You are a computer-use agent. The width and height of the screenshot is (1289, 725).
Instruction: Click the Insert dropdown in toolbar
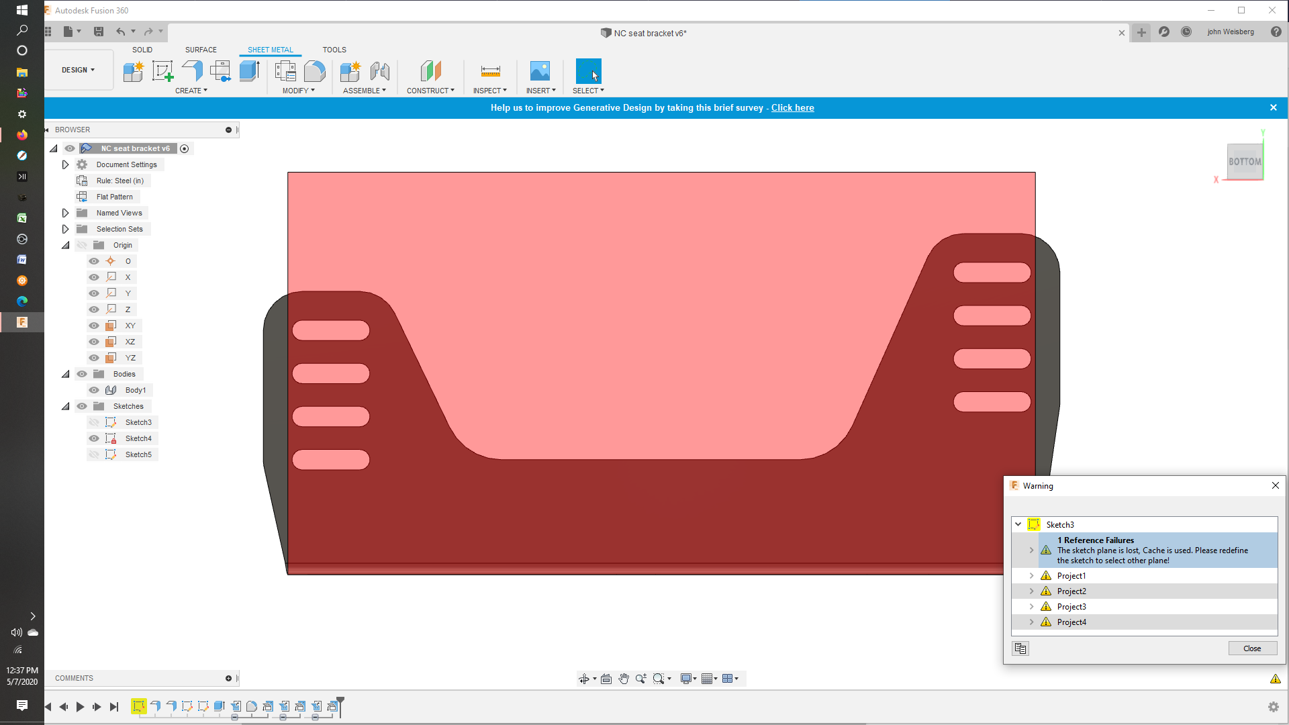(x=542, y=91)
